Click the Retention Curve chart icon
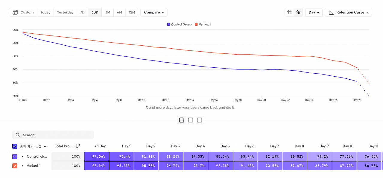Image resolution: width=383 pixels, height=178 pixels. pos(331,12)
